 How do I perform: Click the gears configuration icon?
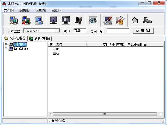[93, 20]
